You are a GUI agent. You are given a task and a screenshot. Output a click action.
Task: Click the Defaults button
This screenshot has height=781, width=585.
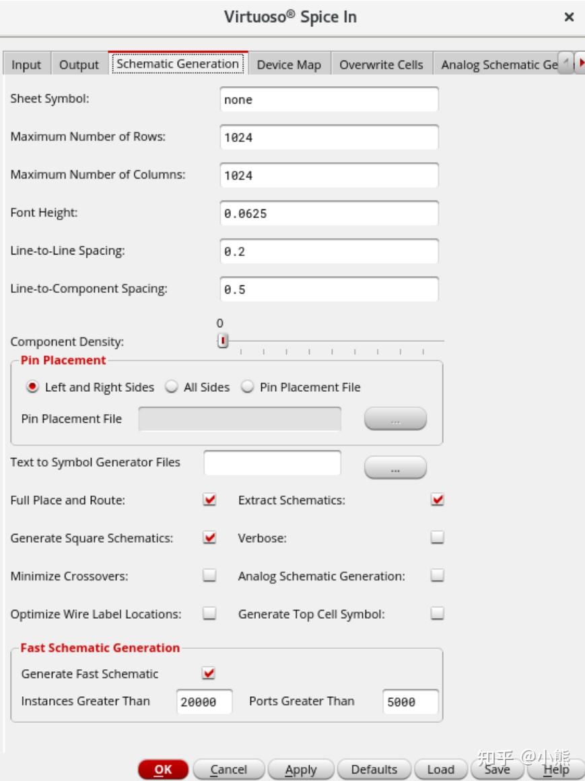pos(374,769)
